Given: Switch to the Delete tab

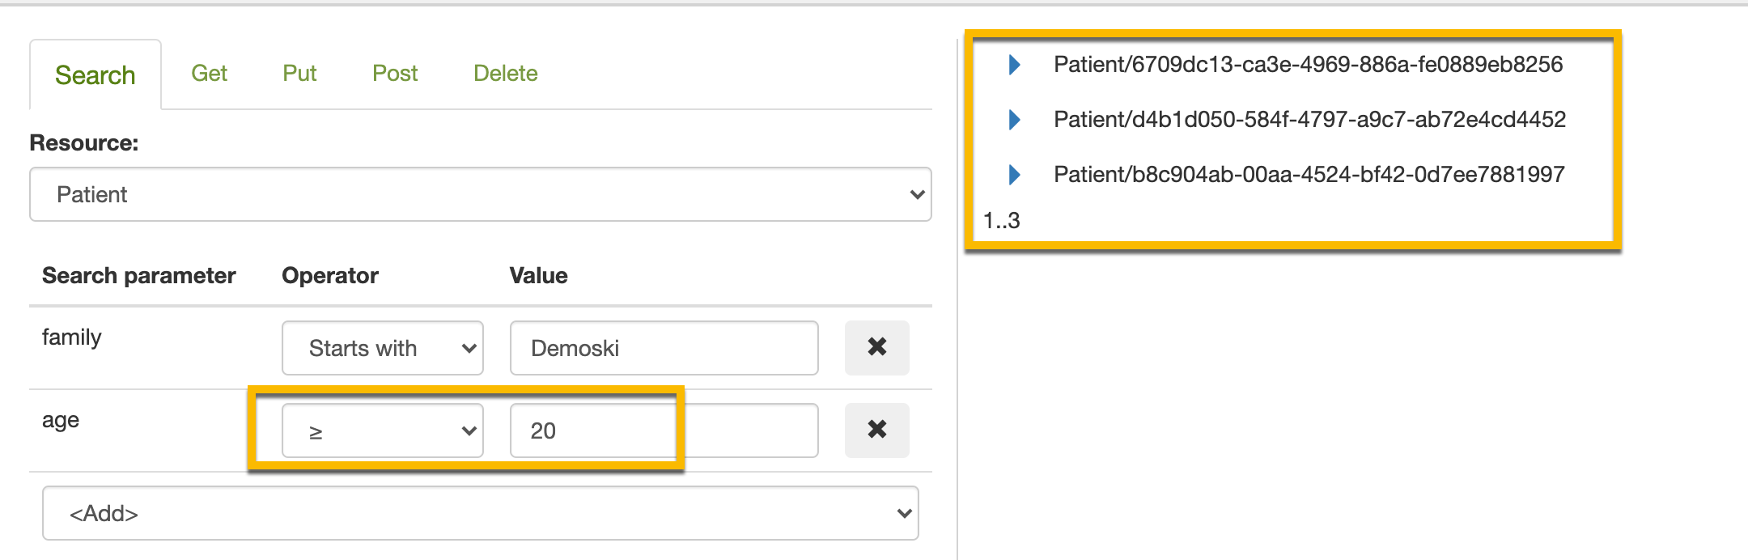Looking at the screenshot, I should pyautogui.click(x=506, y=74).
